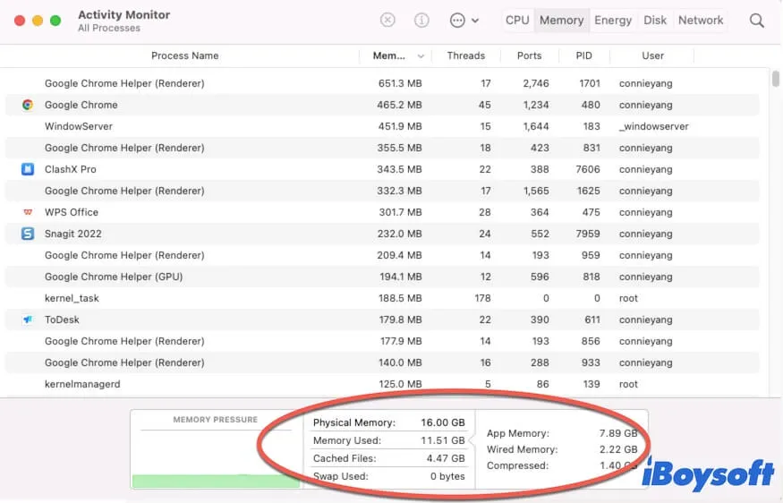Screen dimensions: 783x503
Task: Click the _windowserver user cell
Action: (x=653, y=126)
